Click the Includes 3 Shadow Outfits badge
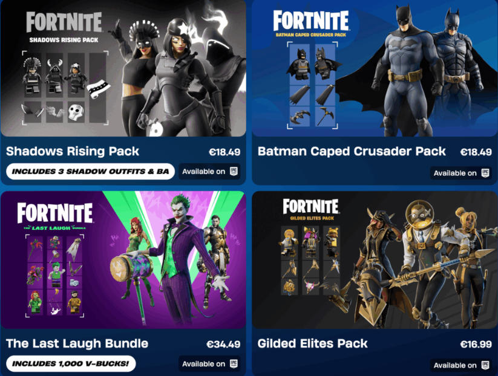 pyautogui.click(x=90, y=171)
